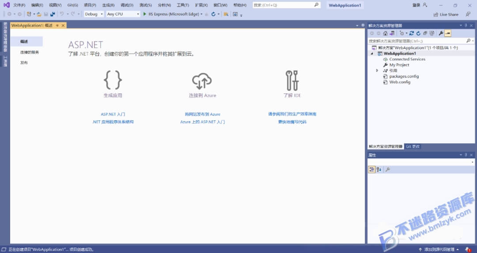Click the Live Share icon
477x253 pixels.
(x=436, y=14)
